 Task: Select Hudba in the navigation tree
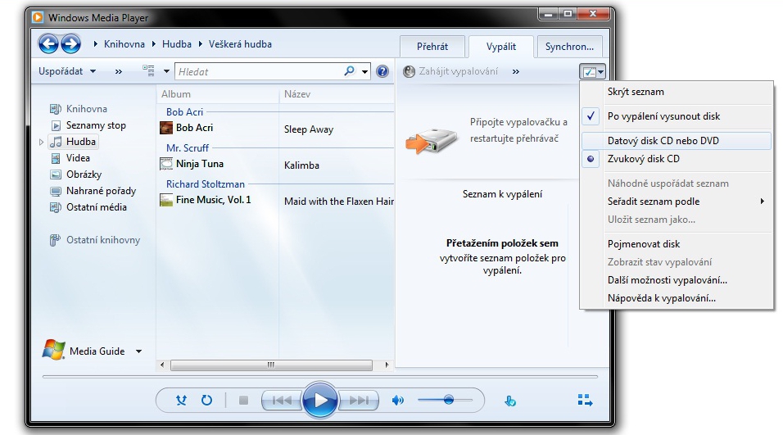click(x=74, y=142)
